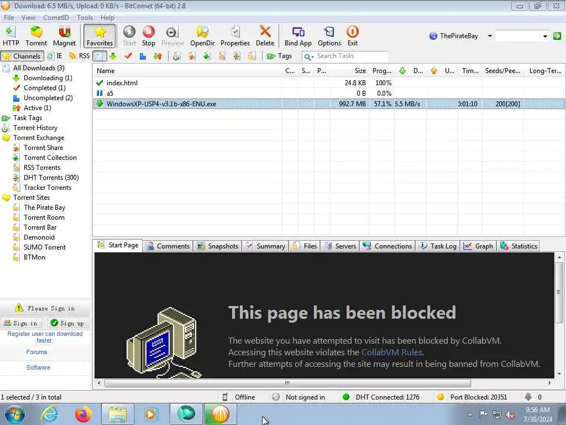
Task: Switch to the Summary tab
Action: pos(265,246)
